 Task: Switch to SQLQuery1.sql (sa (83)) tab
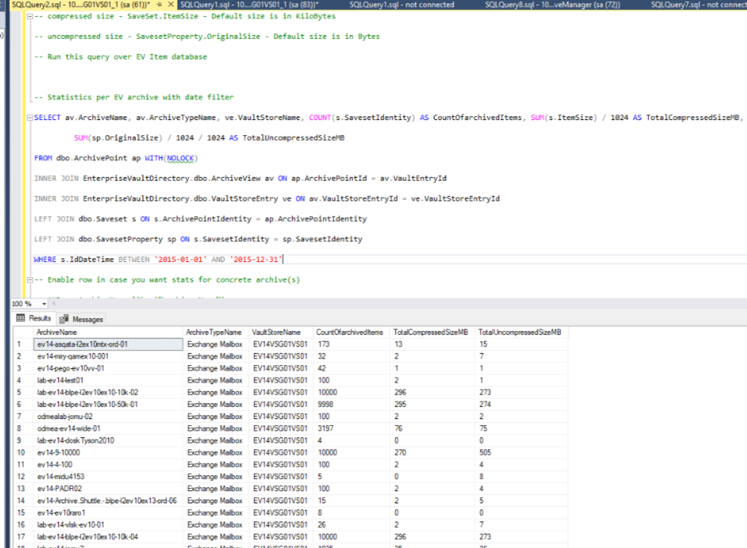tap(249, 5)
